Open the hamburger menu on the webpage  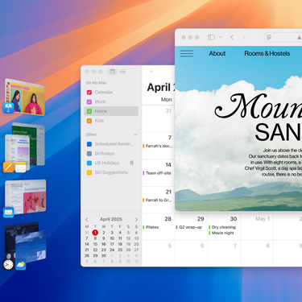pos(187,53)
